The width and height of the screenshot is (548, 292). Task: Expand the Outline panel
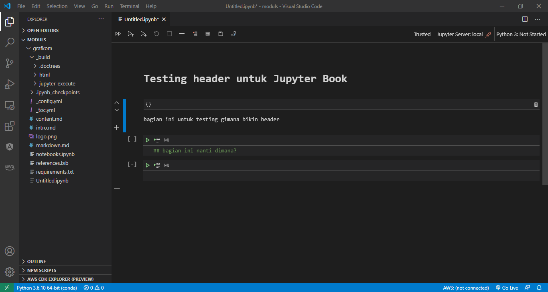point(65,262)
